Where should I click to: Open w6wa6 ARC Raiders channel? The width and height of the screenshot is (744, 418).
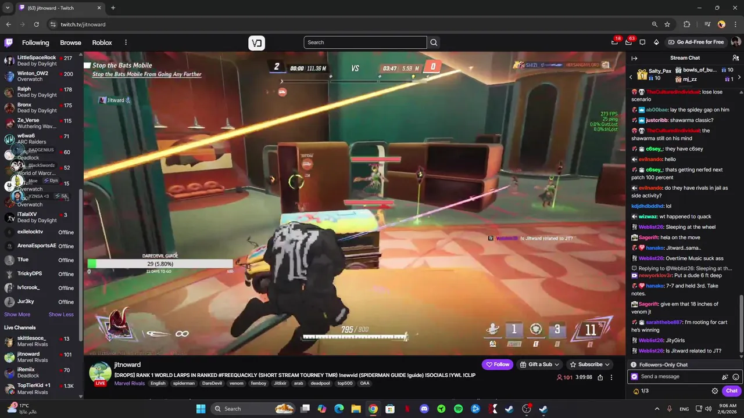click(40, 139)
